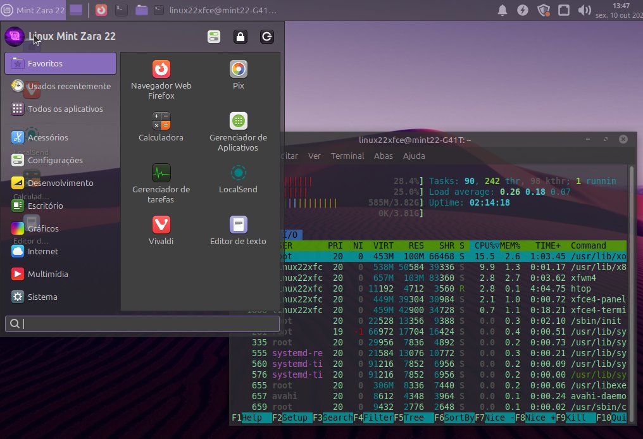Click the MEM% column header in htop
The height and width of the screenshot is (439, 643).
coord(510,245)
